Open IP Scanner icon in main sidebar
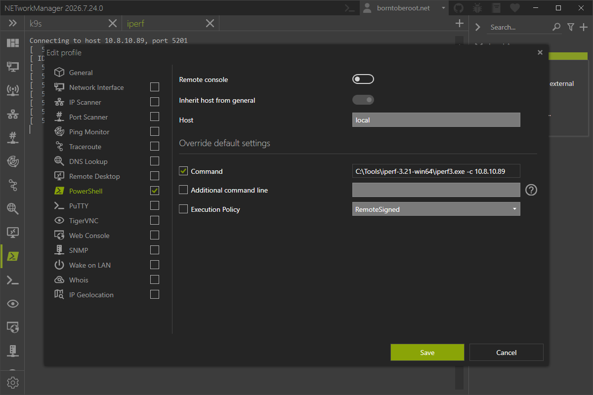 (x=12, y=115)
